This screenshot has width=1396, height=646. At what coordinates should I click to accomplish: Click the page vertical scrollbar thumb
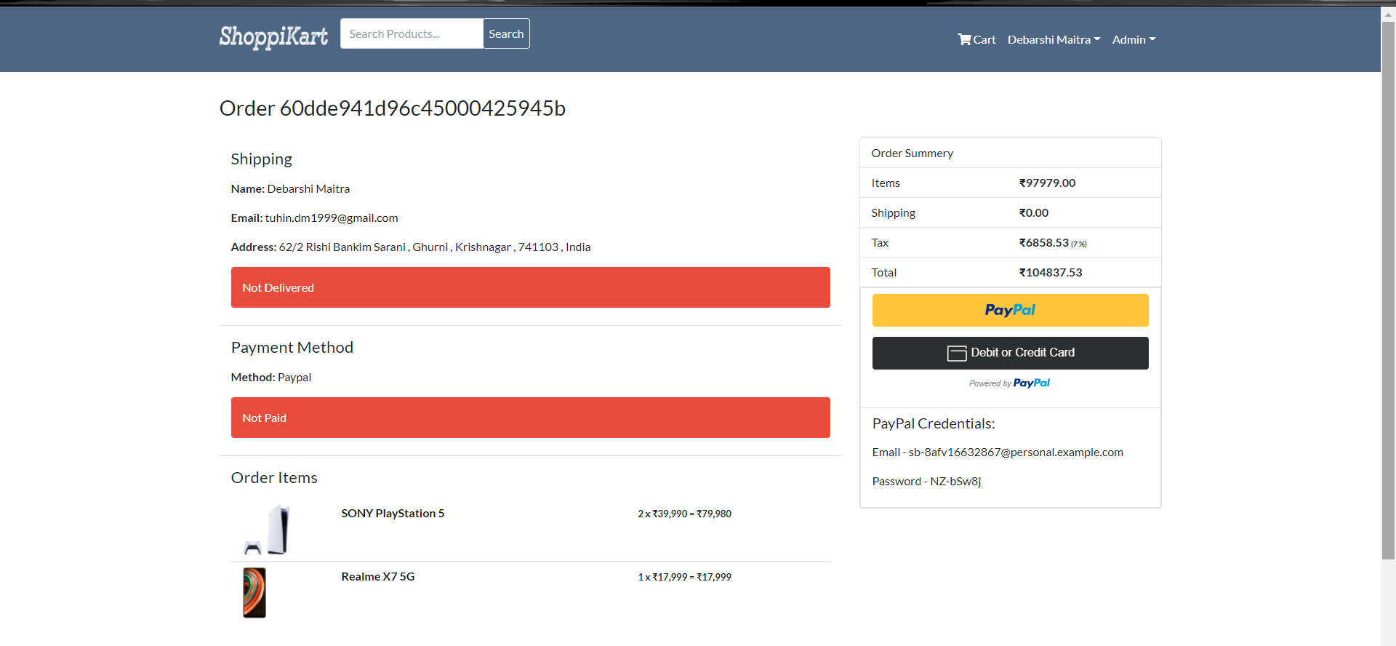tap(1388, 291)
